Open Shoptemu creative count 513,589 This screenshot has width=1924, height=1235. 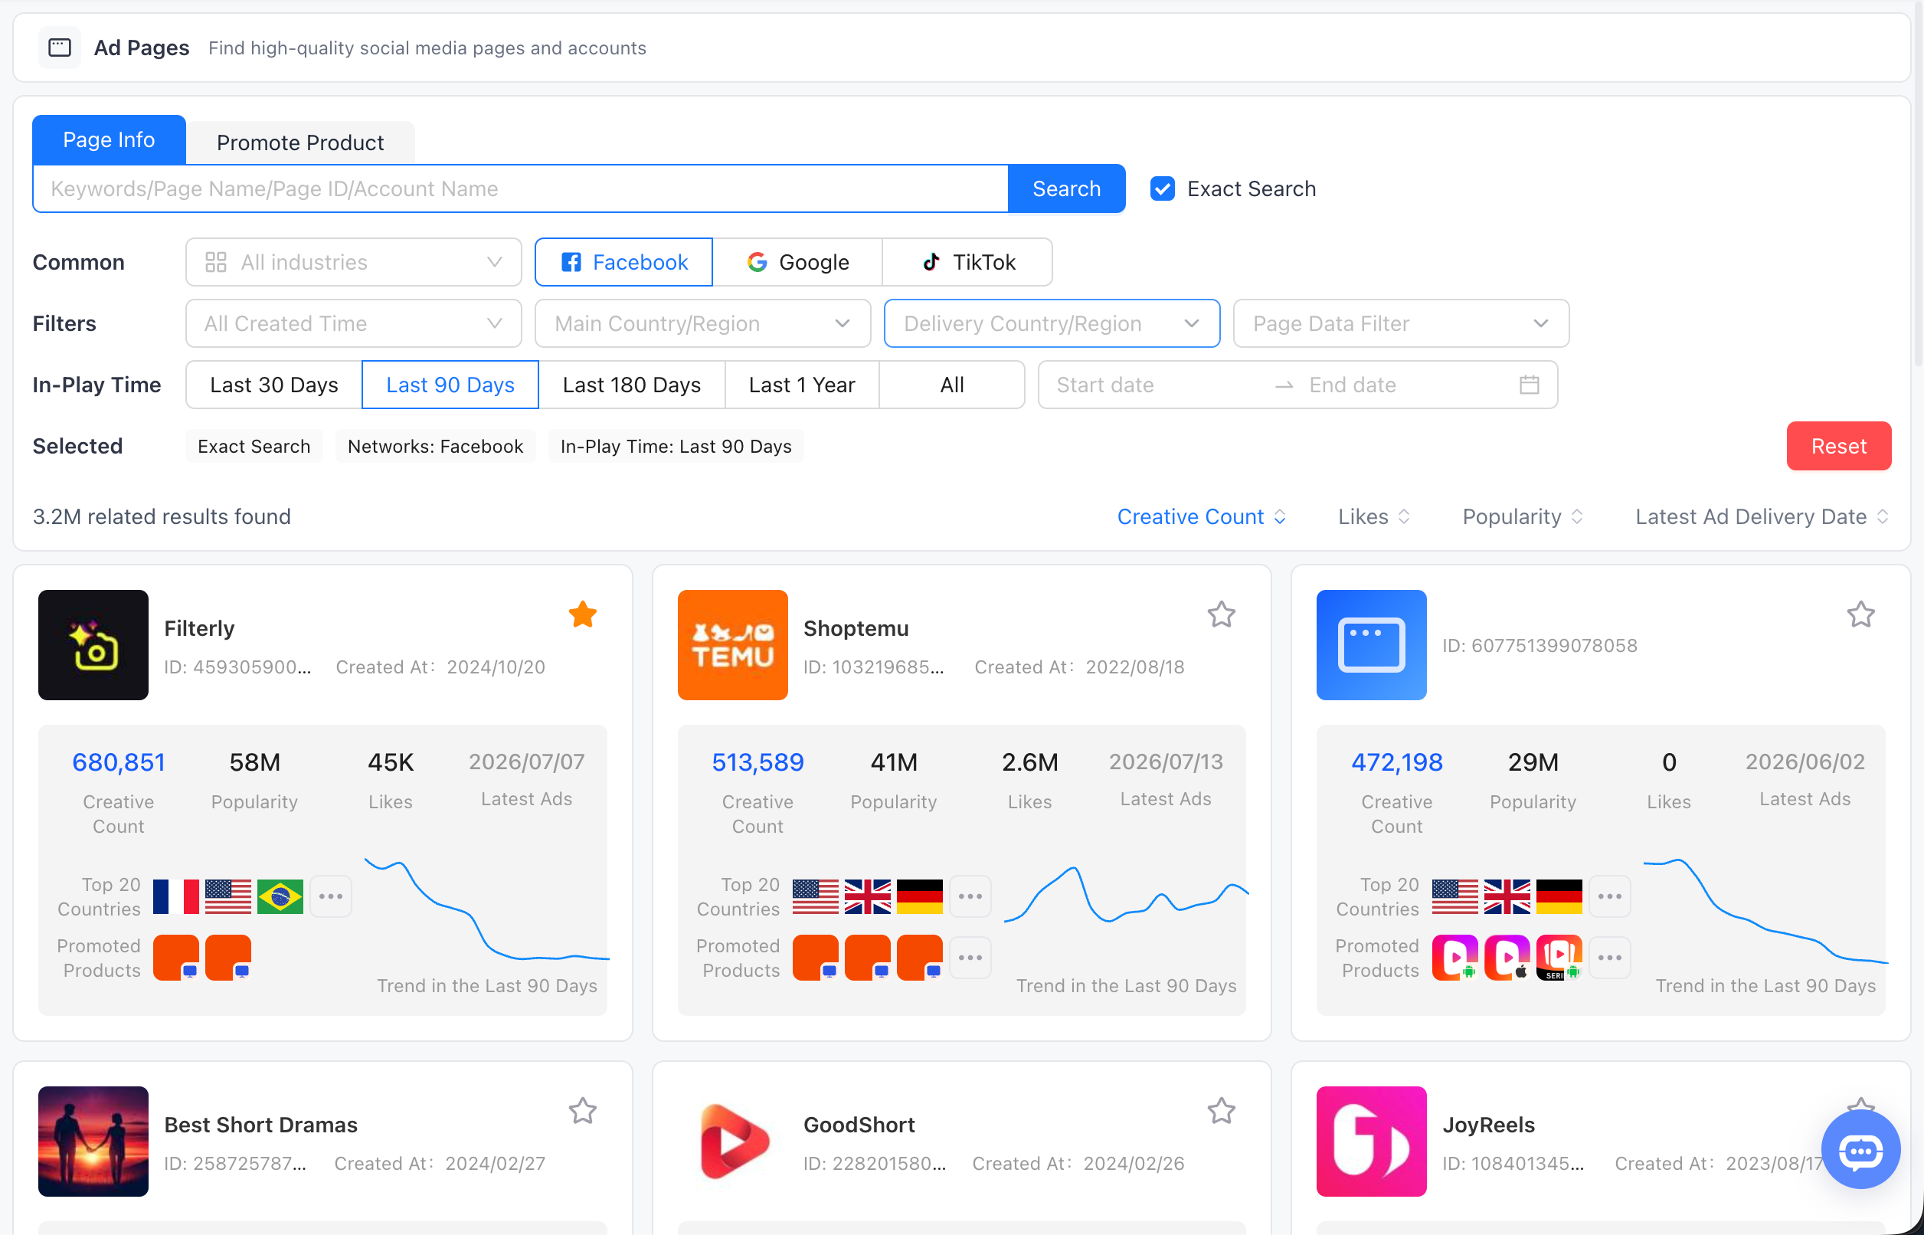pos(757,762)
